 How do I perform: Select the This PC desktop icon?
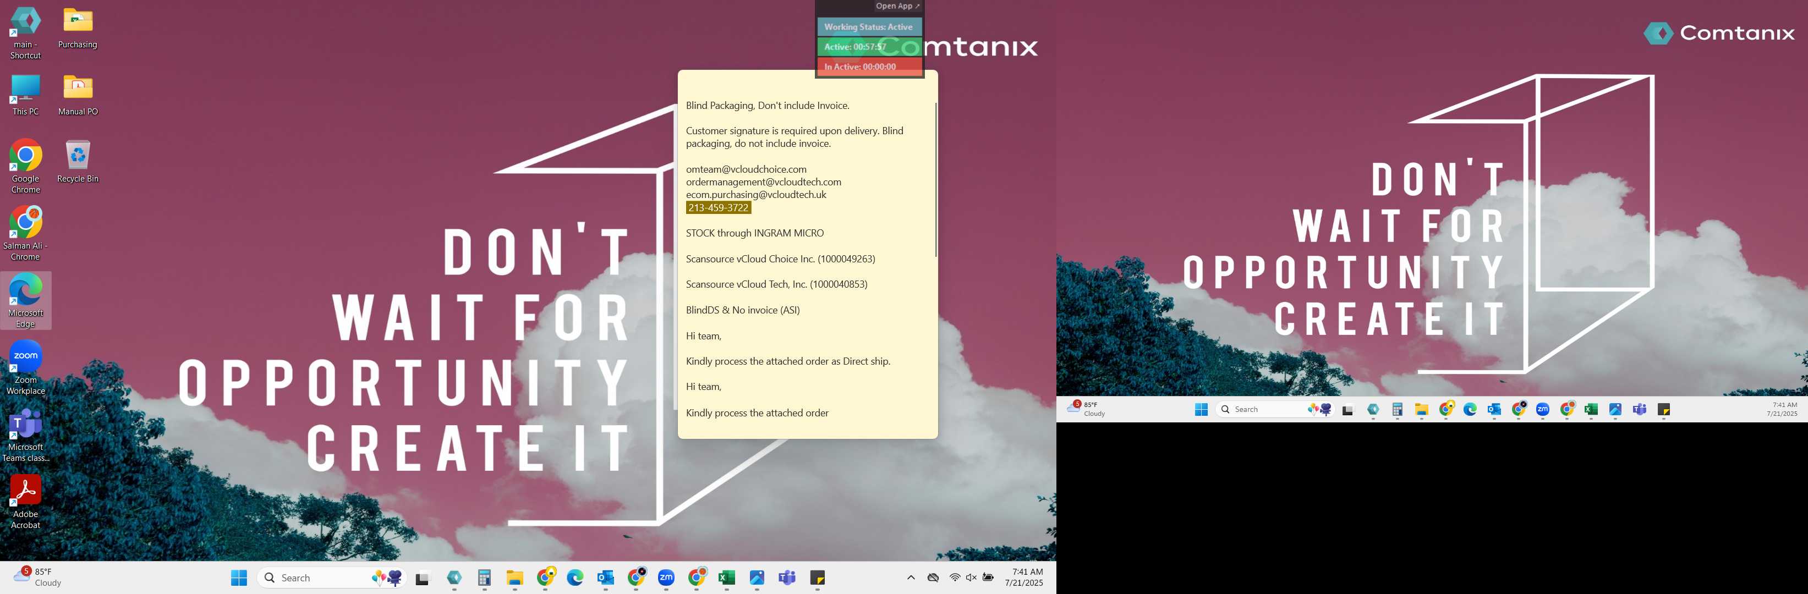pyautogui.click(x=25, y=95)
